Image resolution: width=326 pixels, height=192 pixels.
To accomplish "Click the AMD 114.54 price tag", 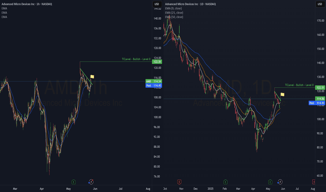I will (154, 81).
